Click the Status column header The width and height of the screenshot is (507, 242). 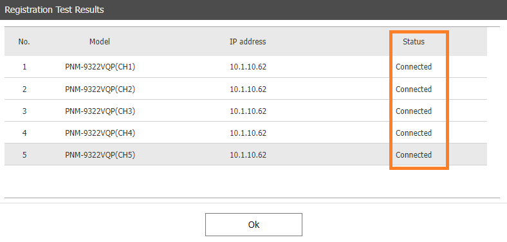click(x=414, y=41)
